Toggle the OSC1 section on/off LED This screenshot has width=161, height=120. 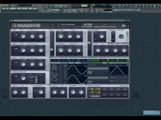[12, 30]
